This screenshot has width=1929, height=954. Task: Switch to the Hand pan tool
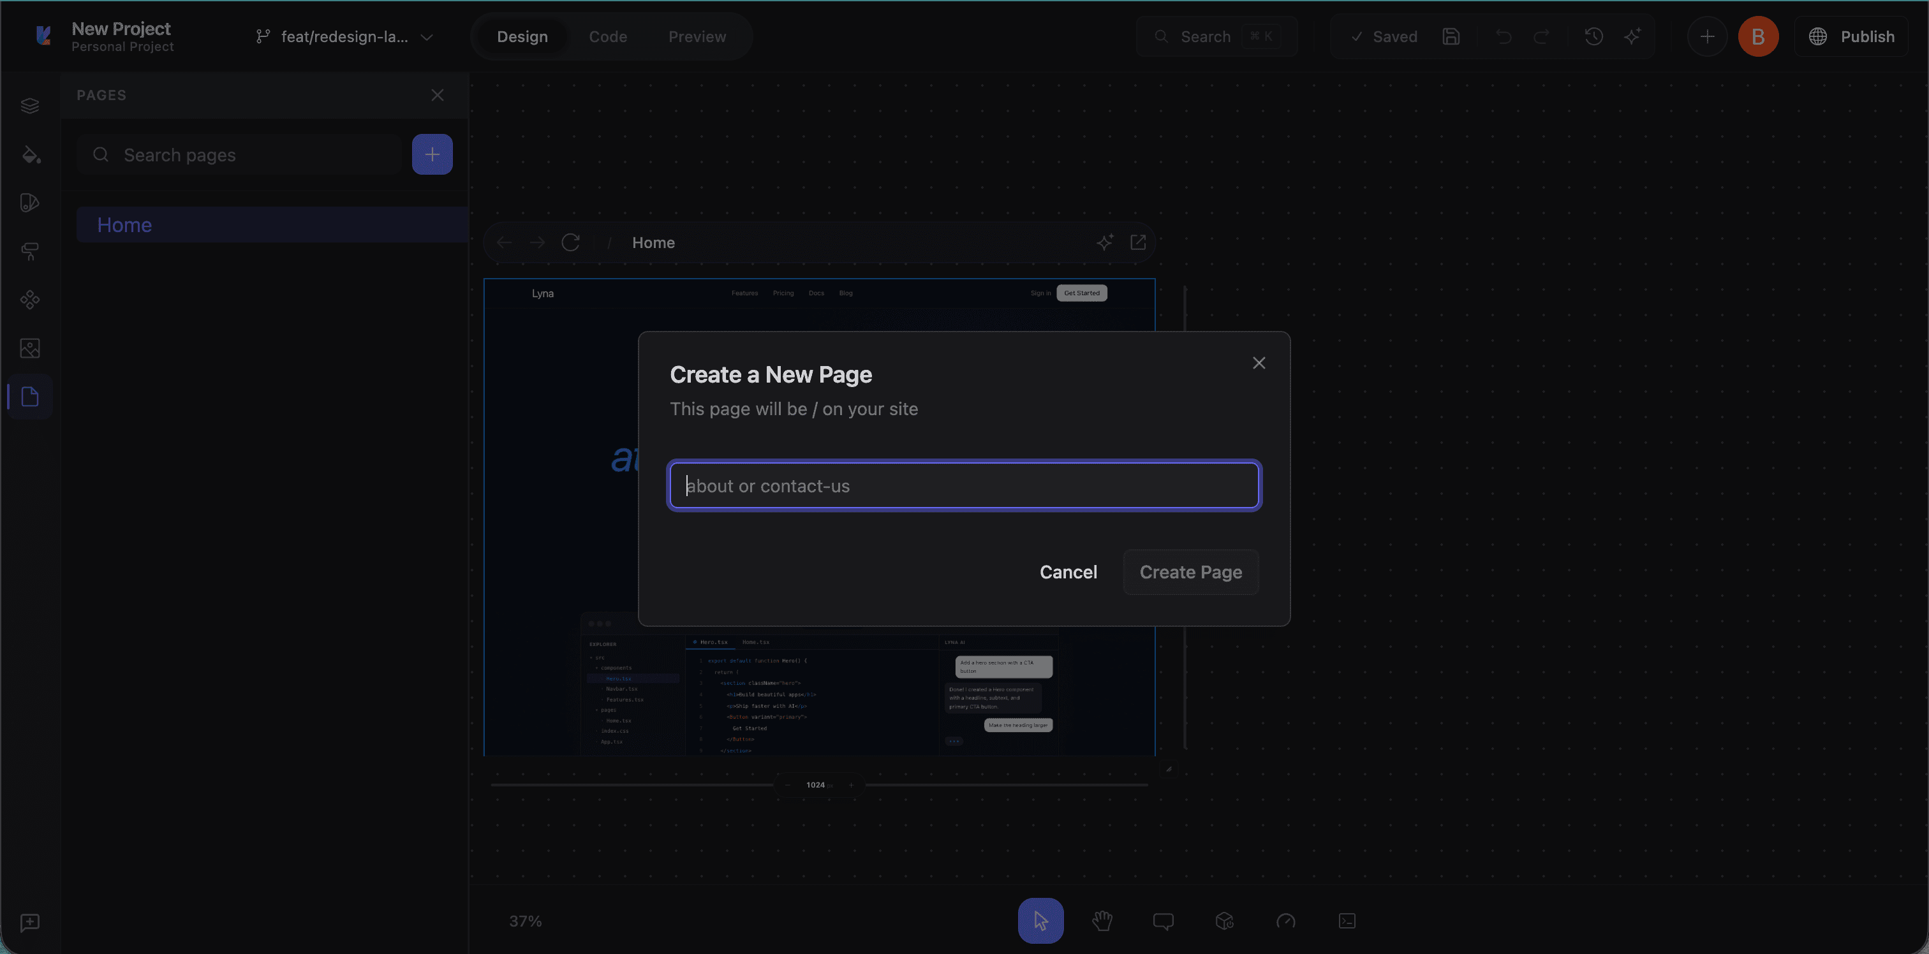(1102, 921)
